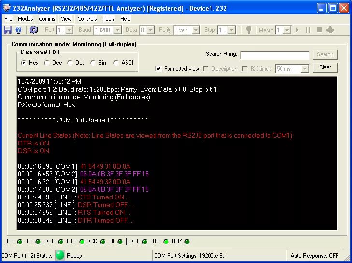Click the 232Analyzer title bar app icon
This screenshot has height=263, width=352.
[x=7, y=8]
